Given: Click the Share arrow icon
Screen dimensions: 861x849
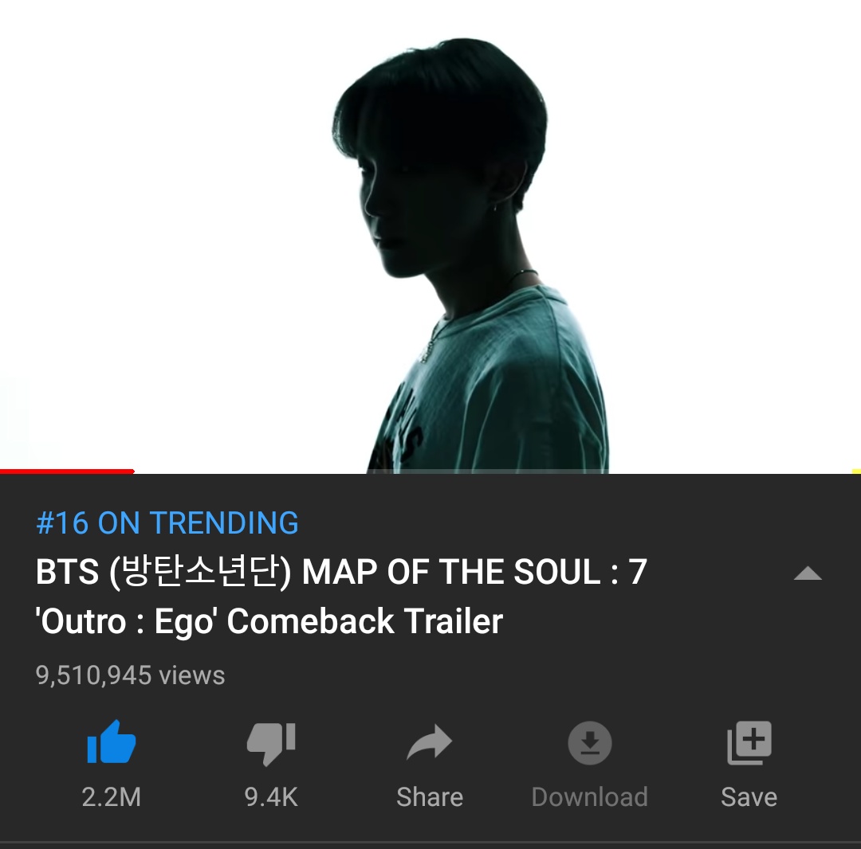Looking at the screenshot, I should 430,742.
